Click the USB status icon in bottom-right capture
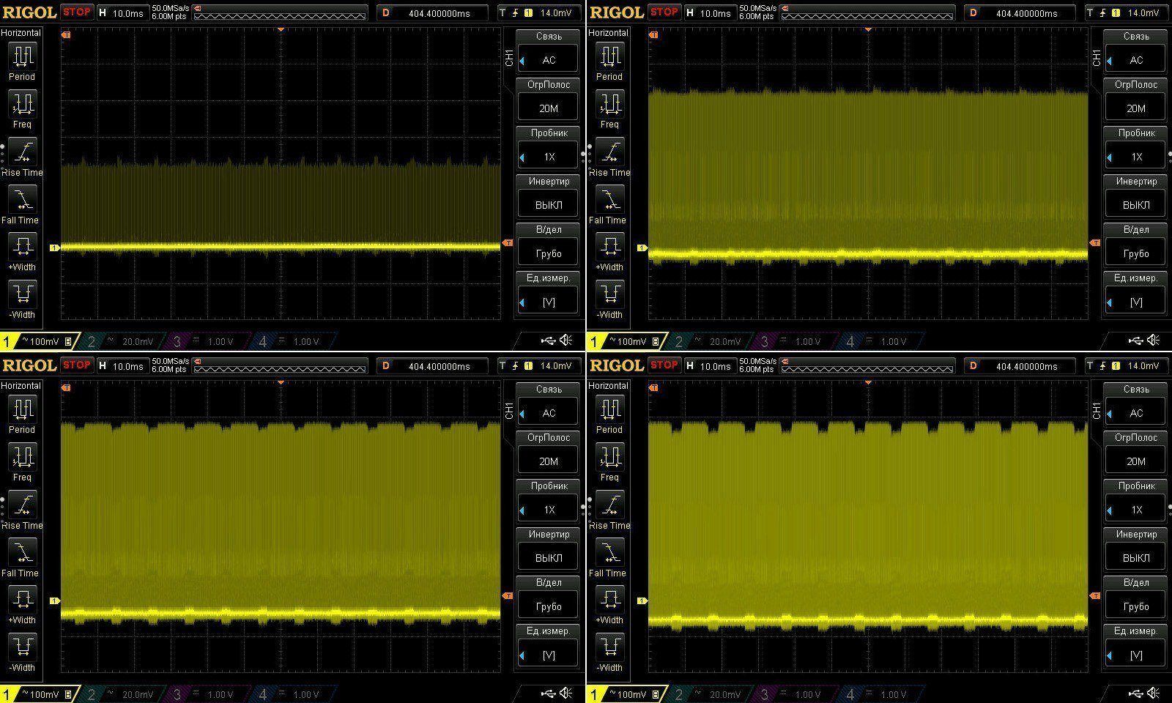1172x703 pixels. click(x=1135, y=693)
